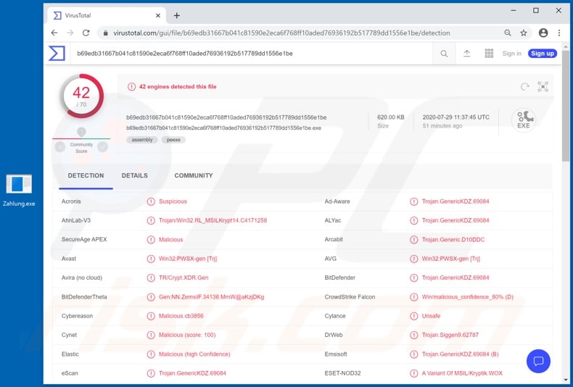Click the alert icon beside 42 engines detected

tap(131, 86)
